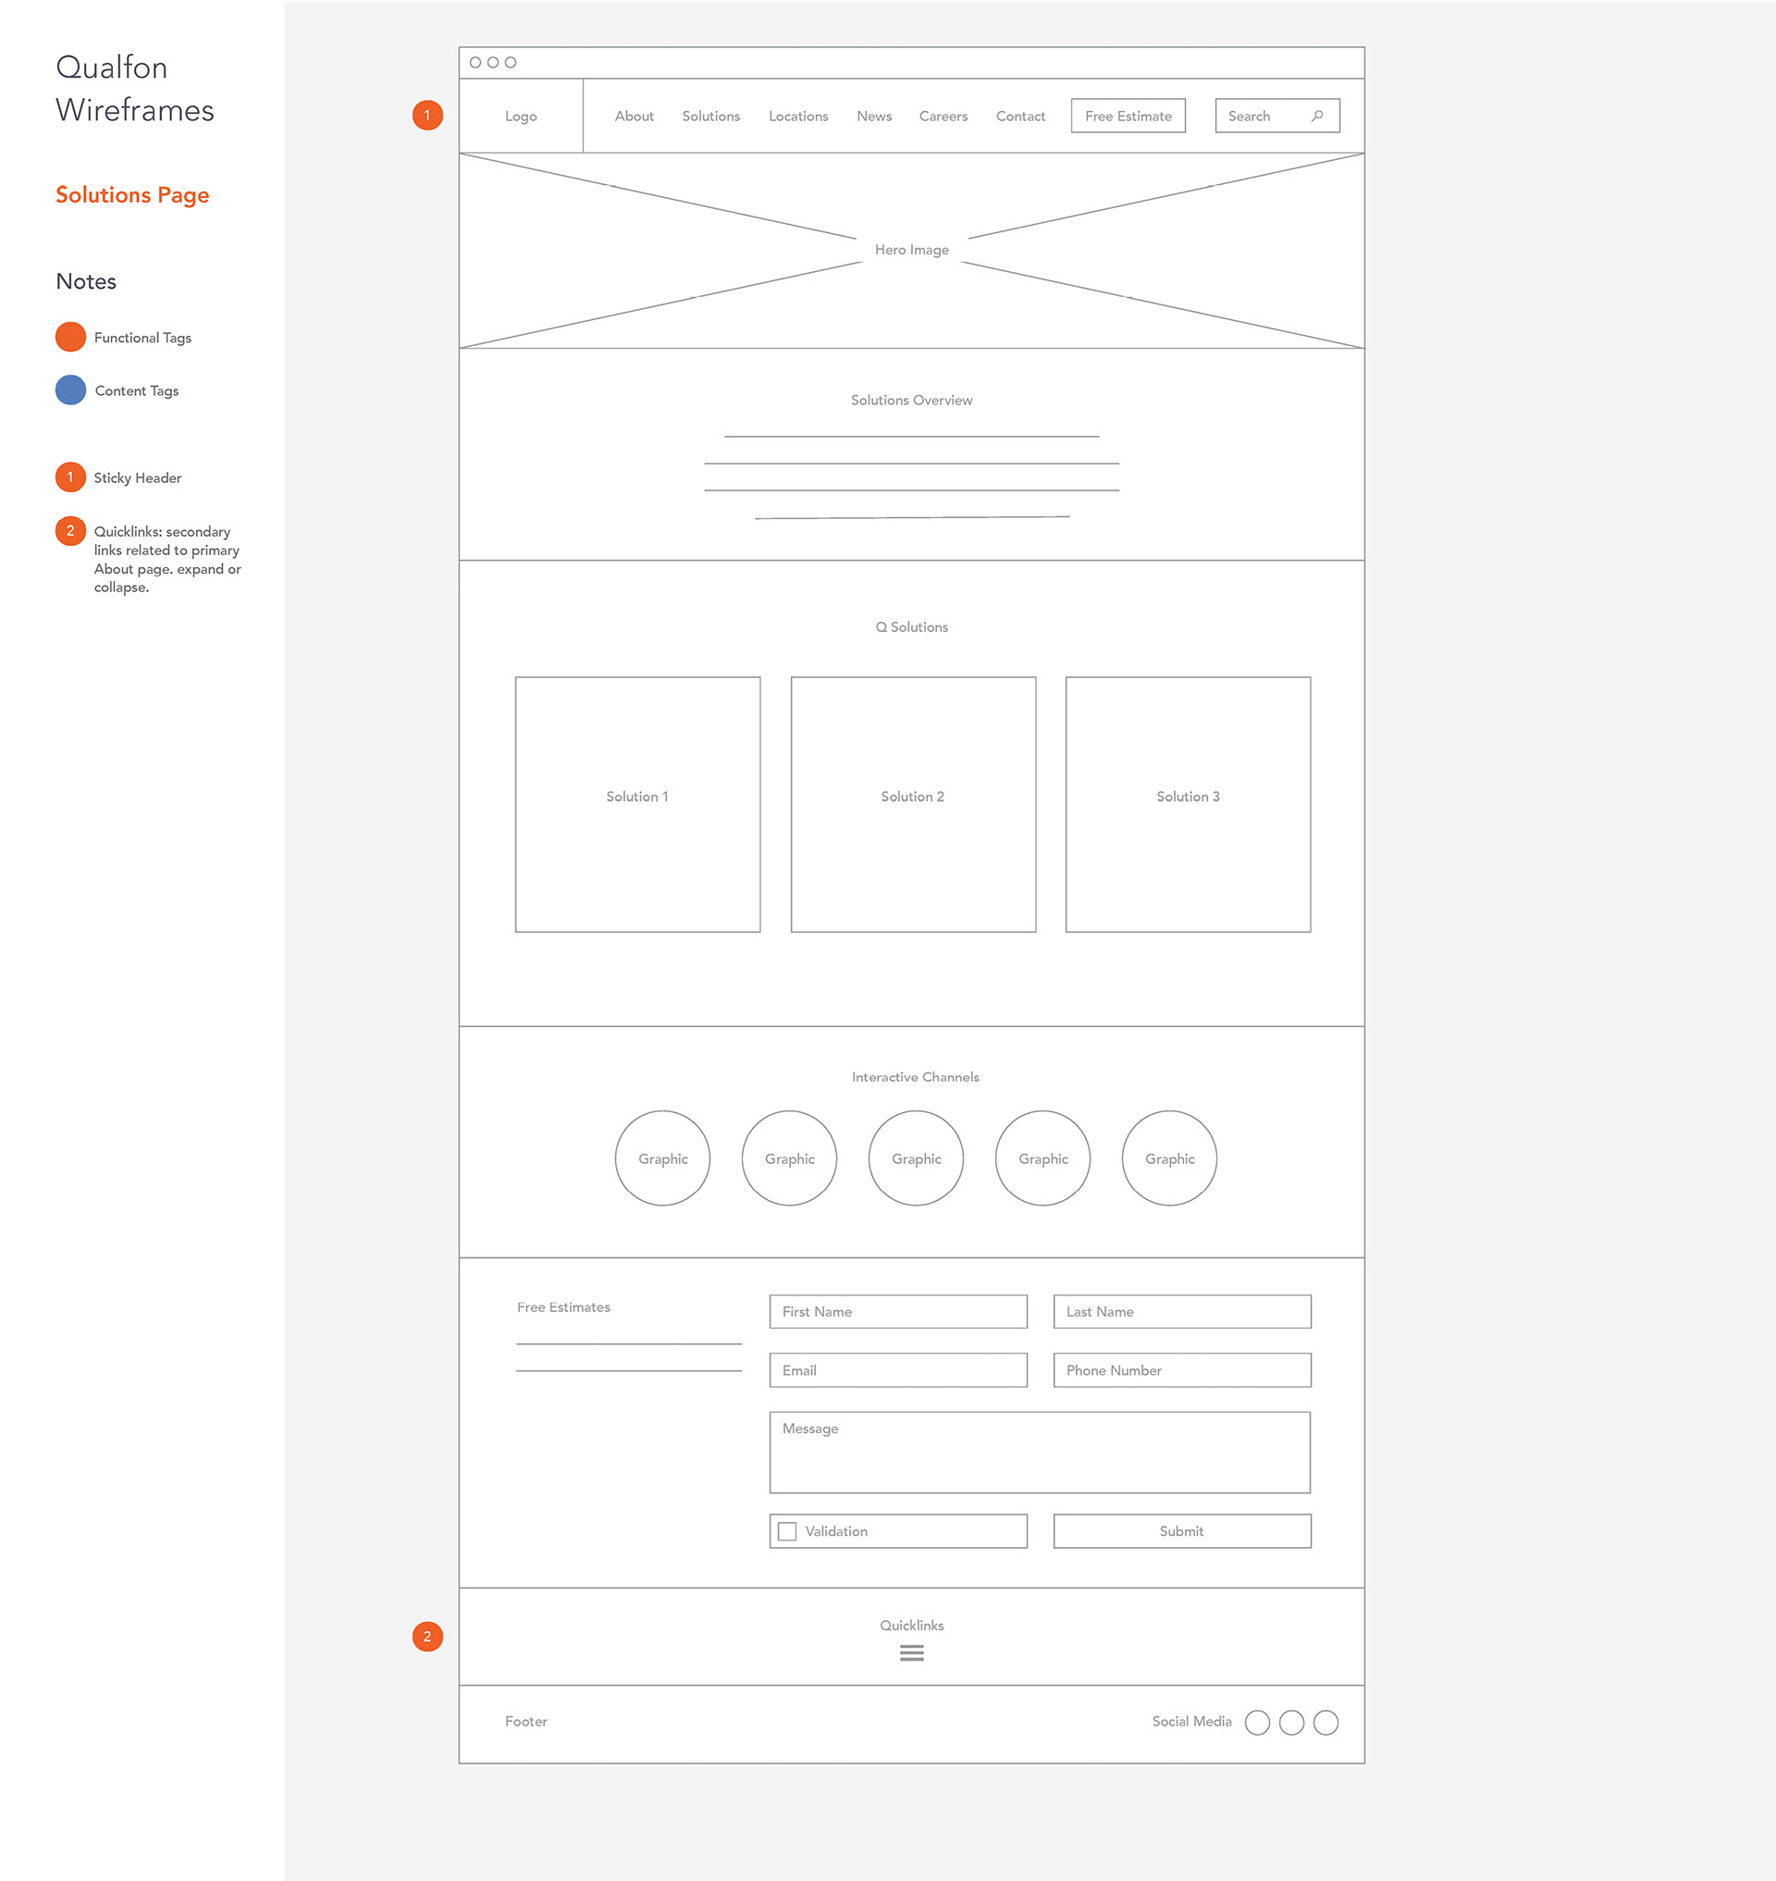This screenshot has height=1881, width=1776.
Task: Click the second Social Media circle icon
Action: tap(1291, 1722)
